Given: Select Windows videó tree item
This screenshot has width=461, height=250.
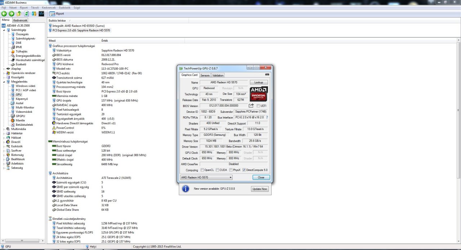Looking at the screenshot, I should click(26, 86).
